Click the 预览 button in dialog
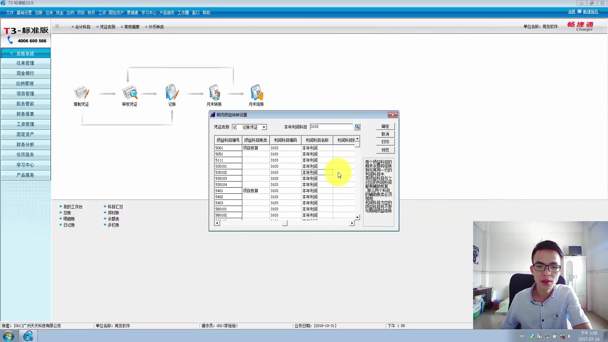 [x=385, y=150]
